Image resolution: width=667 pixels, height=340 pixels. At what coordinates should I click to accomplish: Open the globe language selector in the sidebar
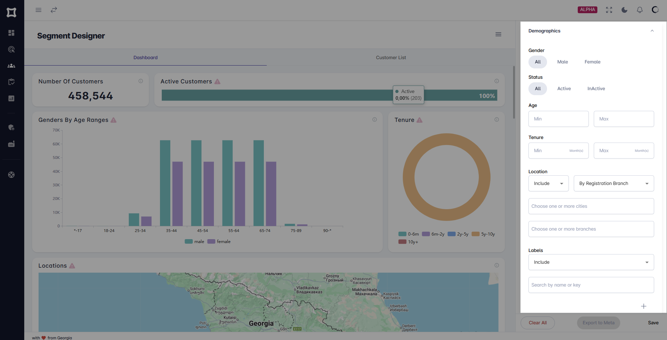(11, 175)
